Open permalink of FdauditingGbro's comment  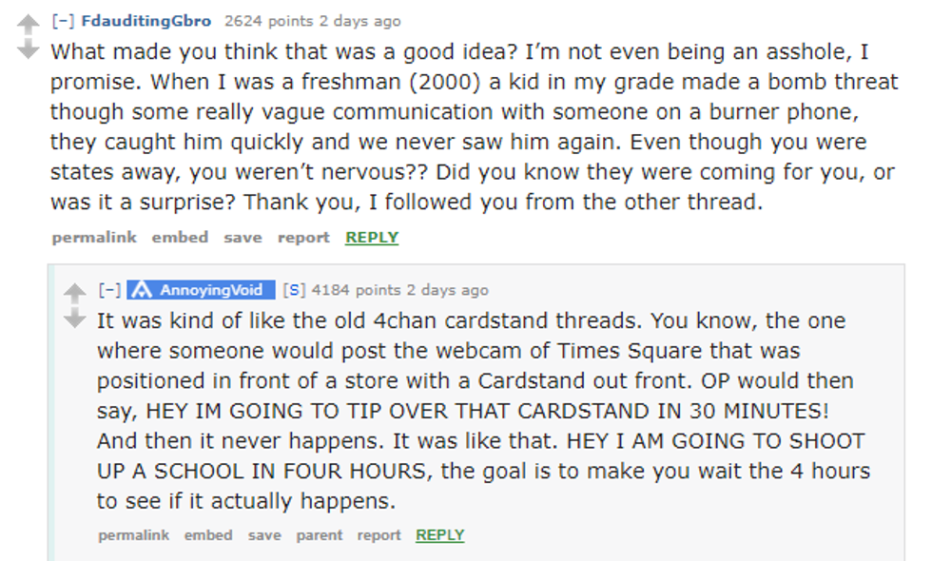[94, 238]
